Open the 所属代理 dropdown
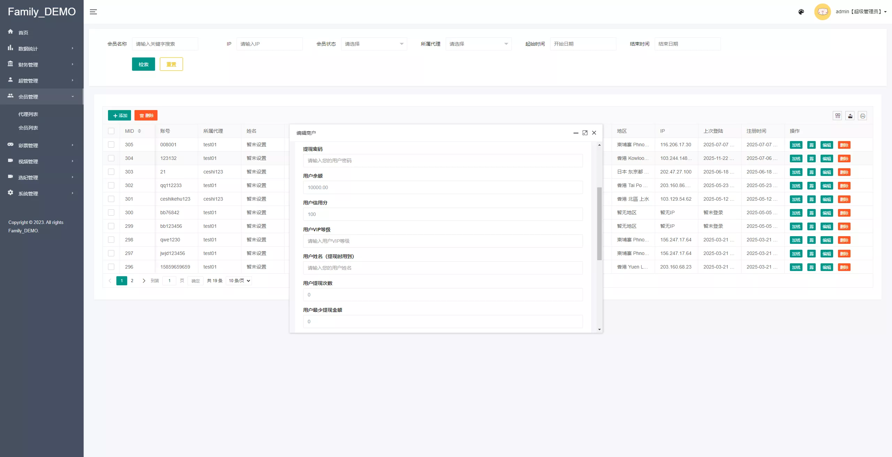 [478, 44]
